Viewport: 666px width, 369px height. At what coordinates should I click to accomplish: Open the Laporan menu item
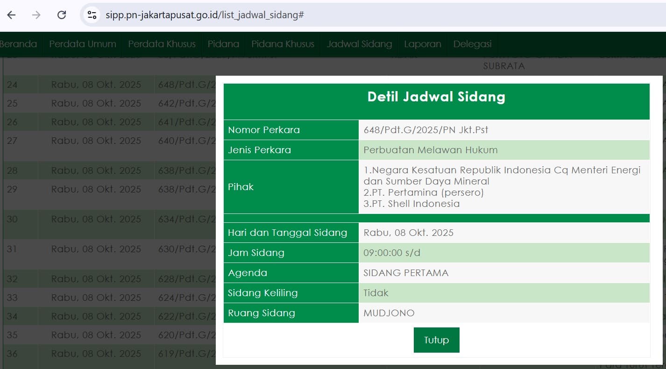click(422, 44)
